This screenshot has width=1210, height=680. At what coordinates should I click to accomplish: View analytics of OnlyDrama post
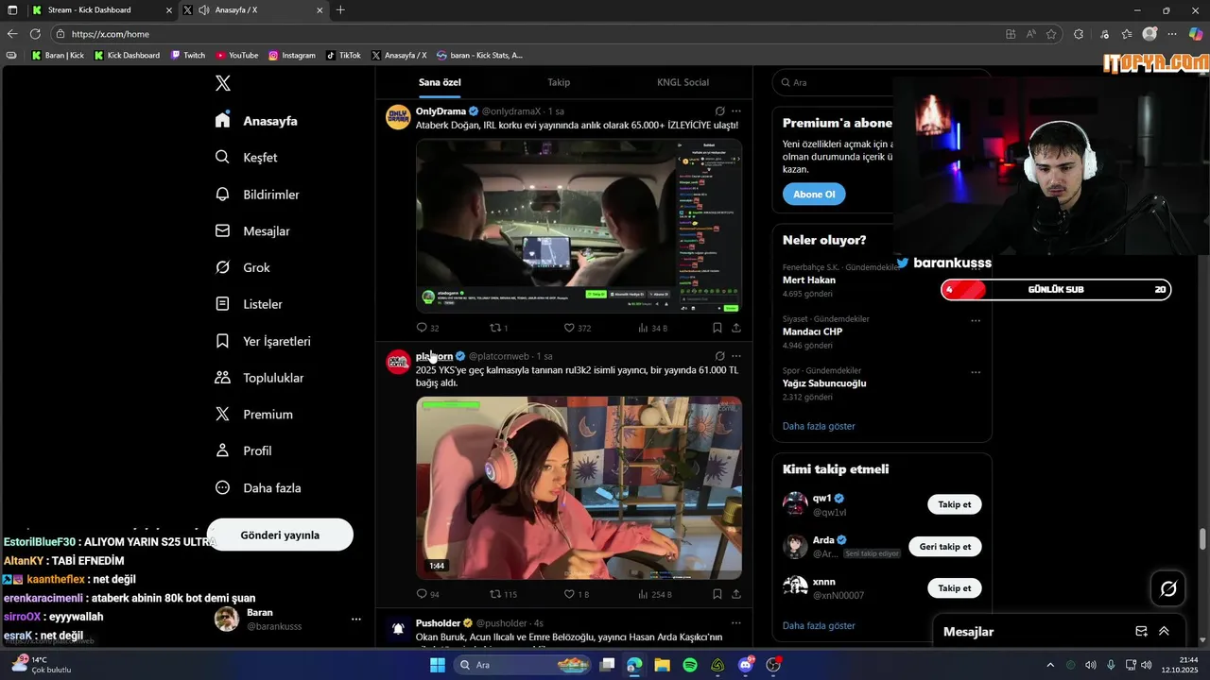(652, 328)
